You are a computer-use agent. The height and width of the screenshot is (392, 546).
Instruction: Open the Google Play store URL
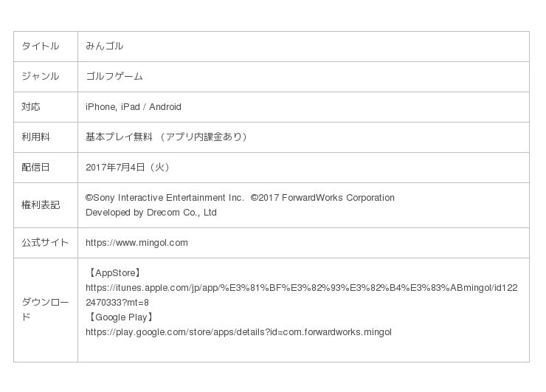tap(238, 332)
